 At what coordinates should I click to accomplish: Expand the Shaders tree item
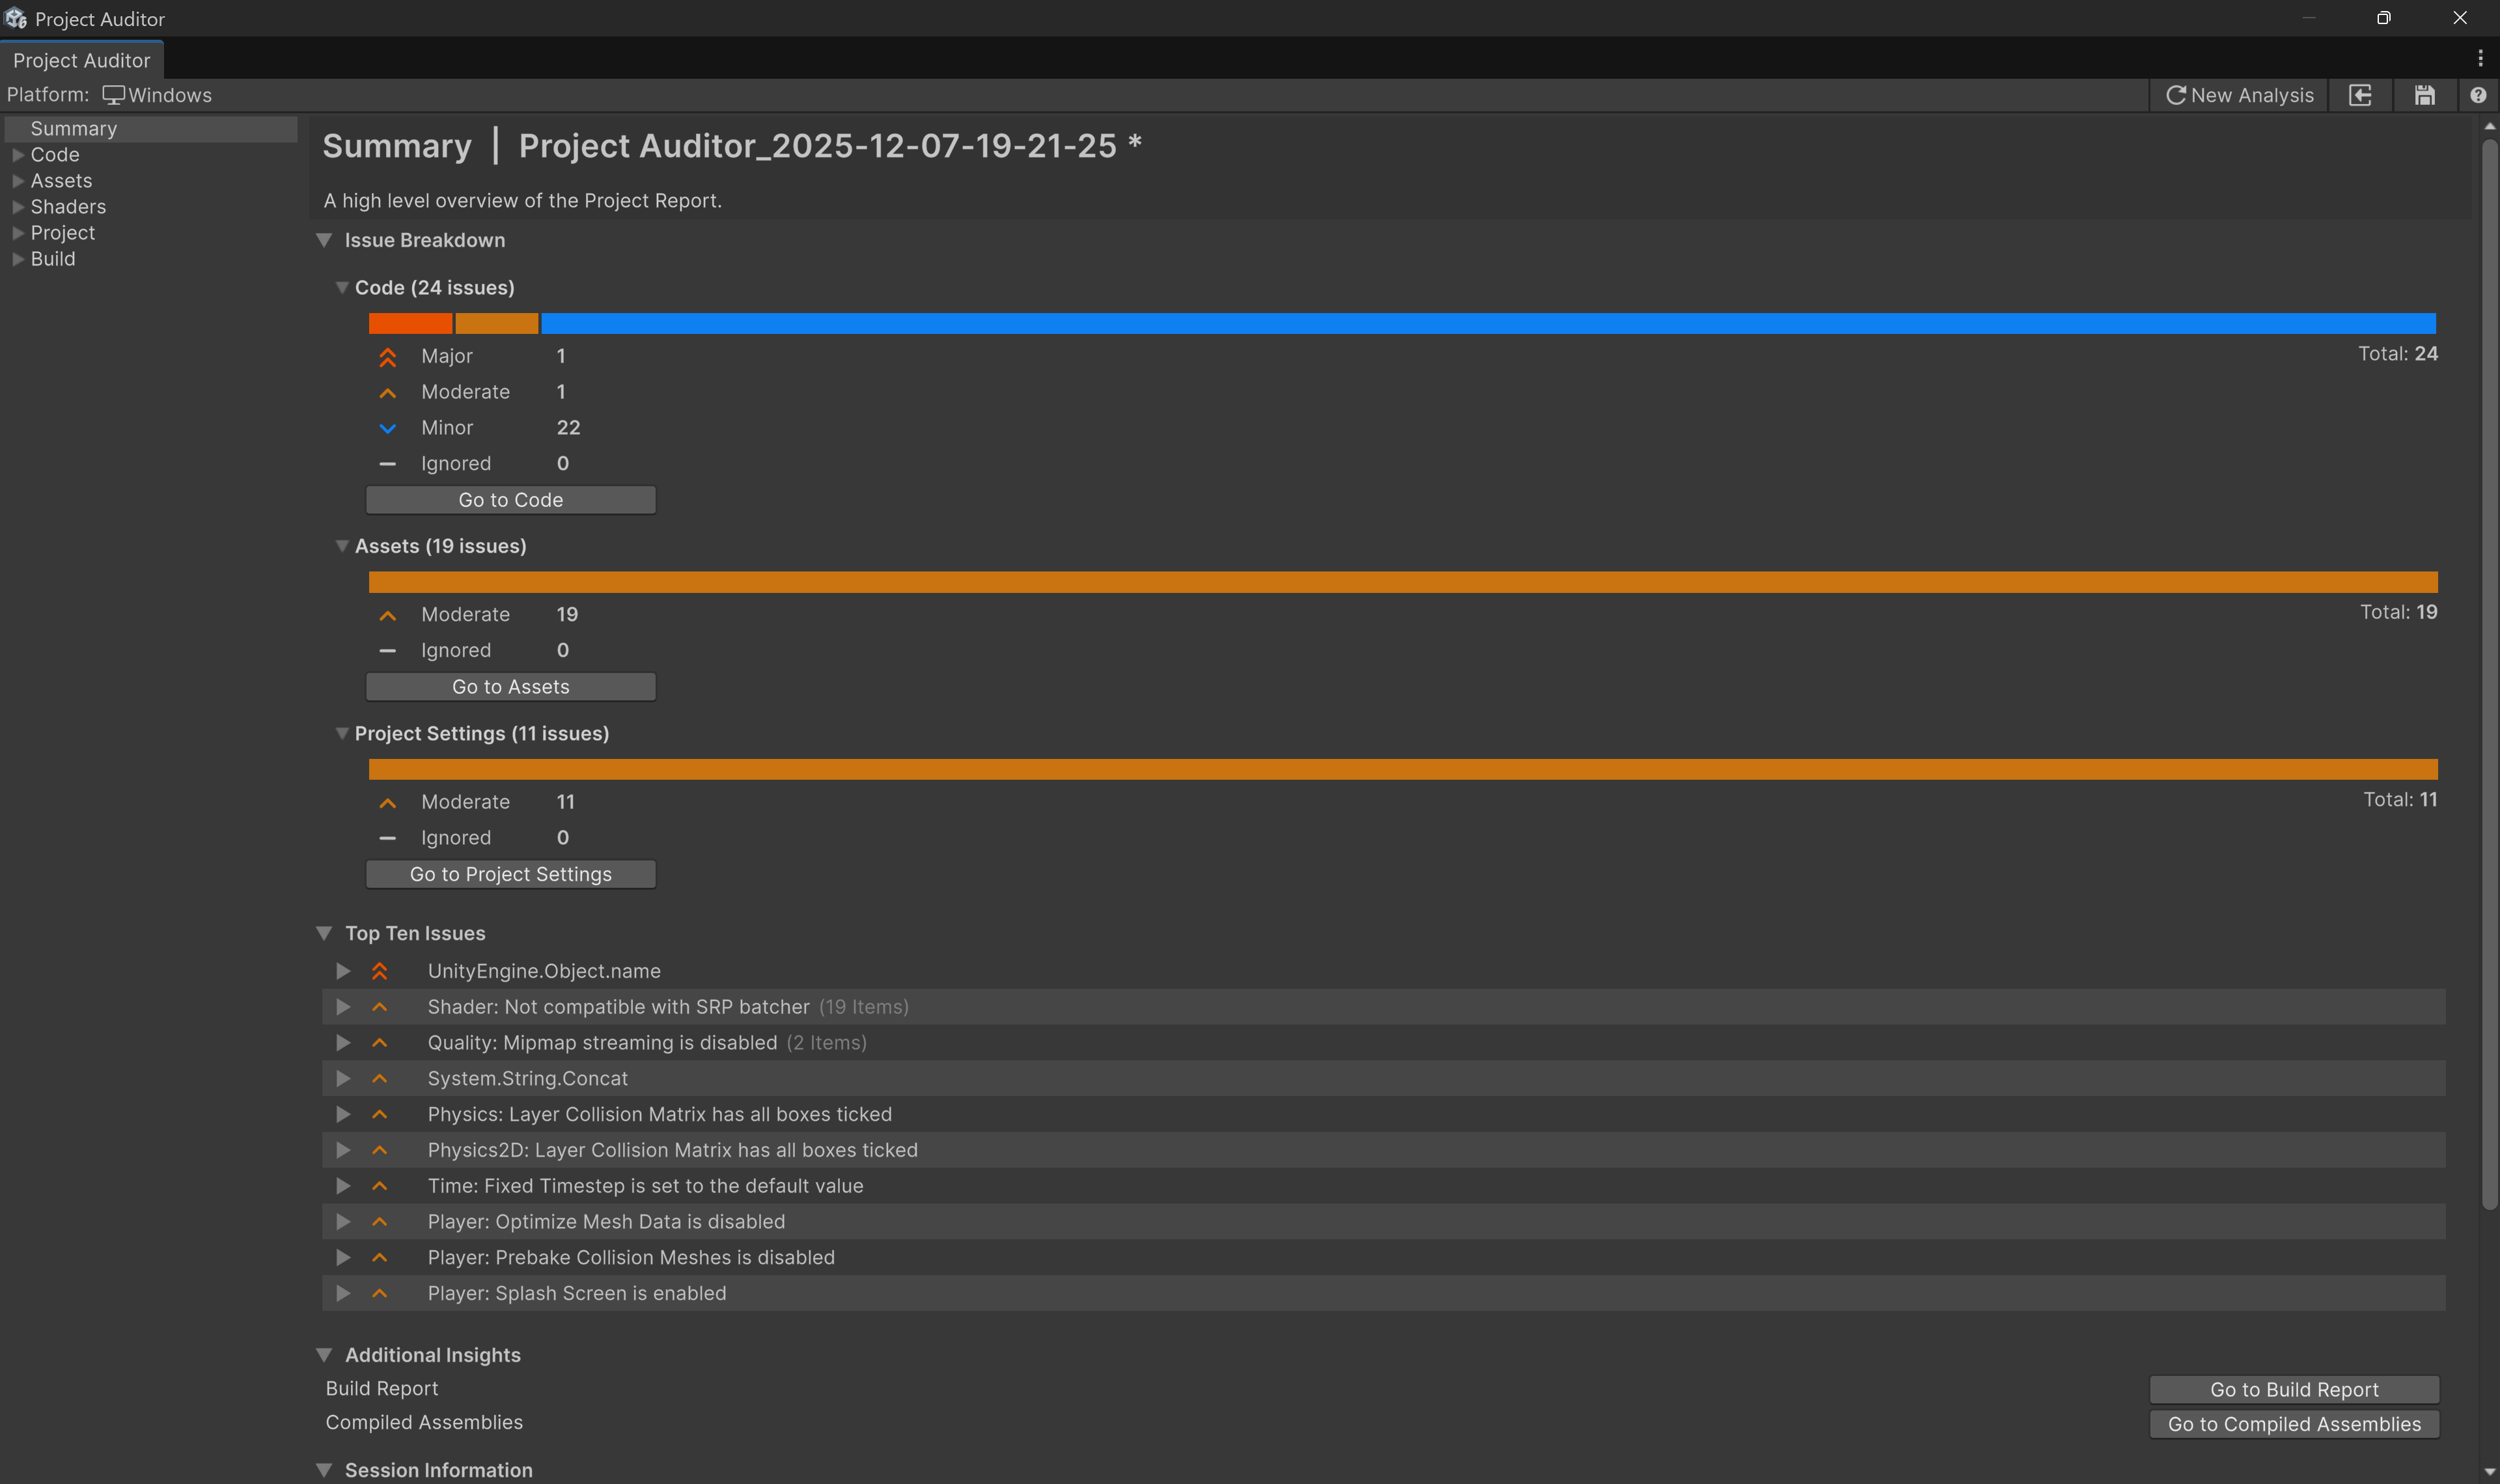(18, 207)
